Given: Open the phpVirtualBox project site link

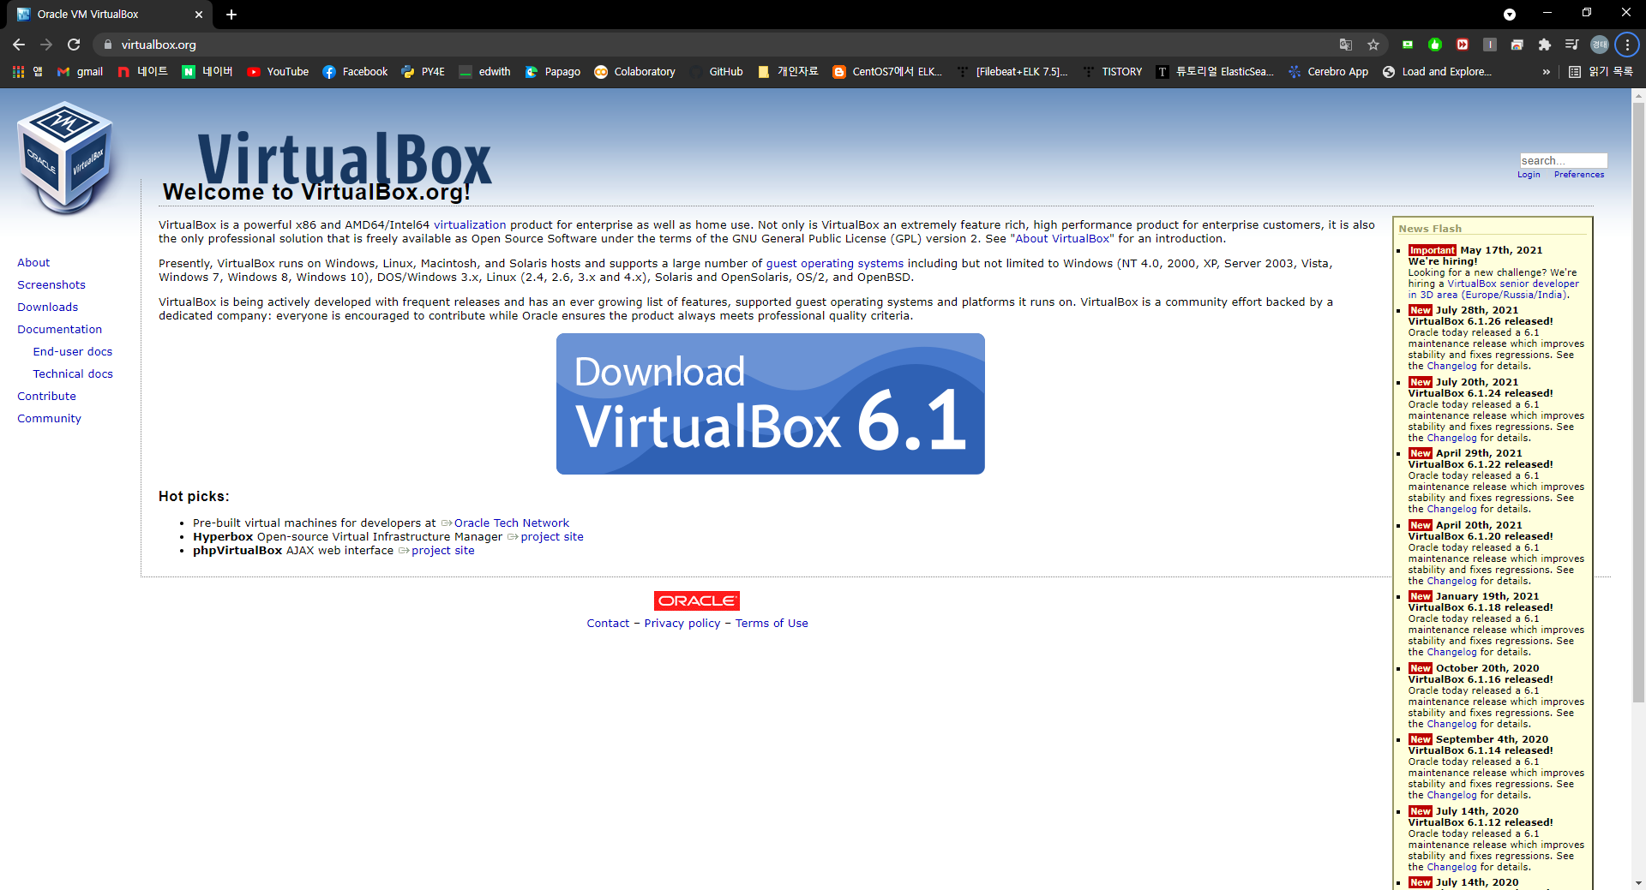Looking at the screenshot, I should coord(442,551).
